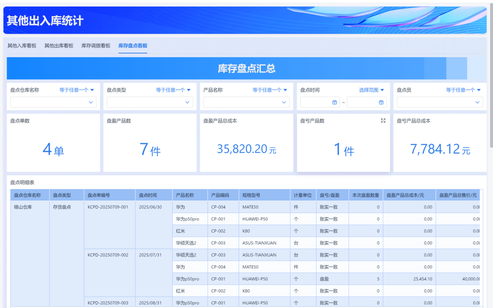Open the end date calendar icon
This screenshot has height=308, width=493.
[x=381, y=102]
